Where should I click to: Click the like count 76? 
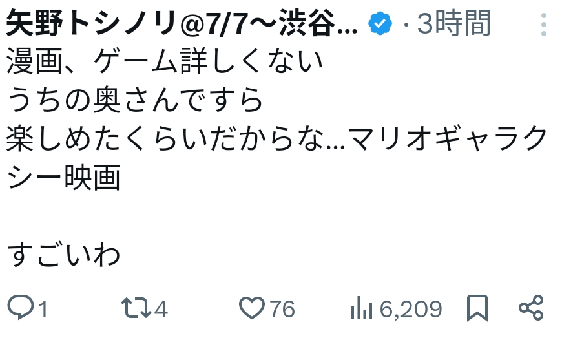282,310
